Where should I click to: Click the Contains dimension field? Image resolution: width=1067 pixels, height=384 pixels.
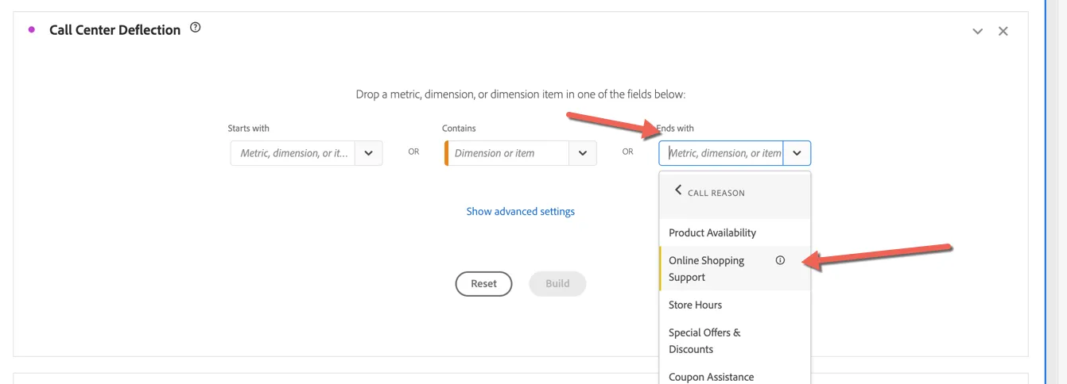tap(506, 153)
